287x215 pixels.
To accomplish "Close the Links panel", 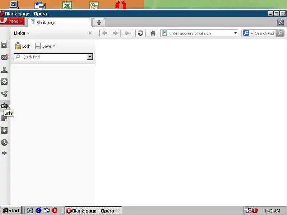I will (90, 33).
